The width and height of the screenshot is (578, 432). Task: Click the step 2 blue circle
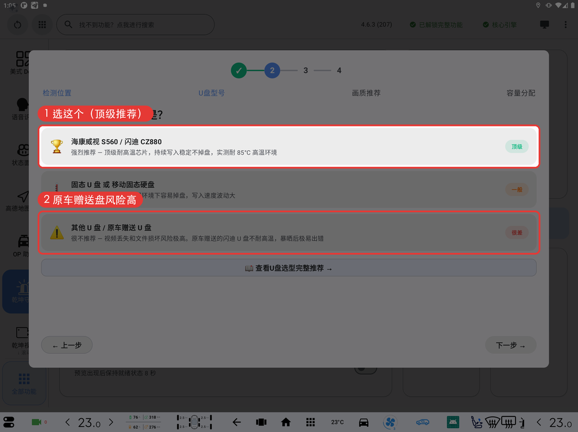tap(272, 70)
